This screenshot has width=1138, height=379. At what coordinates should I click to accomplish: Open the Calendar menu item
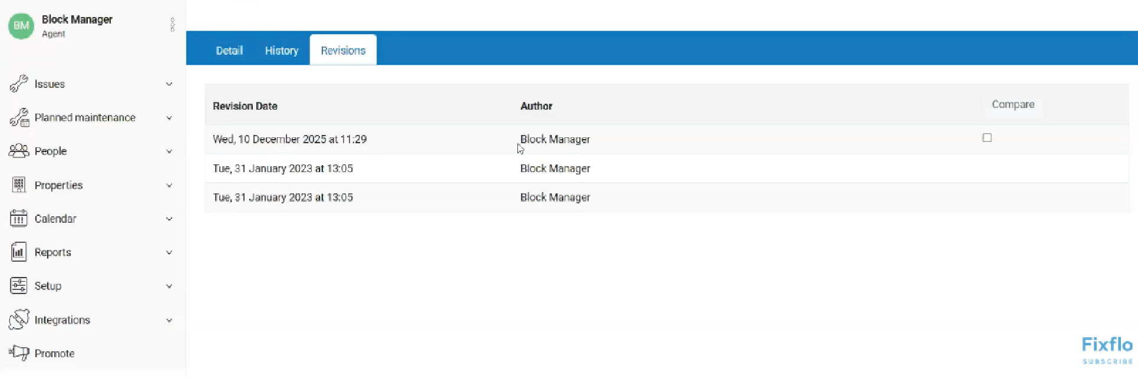pyautogui.click(x=55, y=219)
